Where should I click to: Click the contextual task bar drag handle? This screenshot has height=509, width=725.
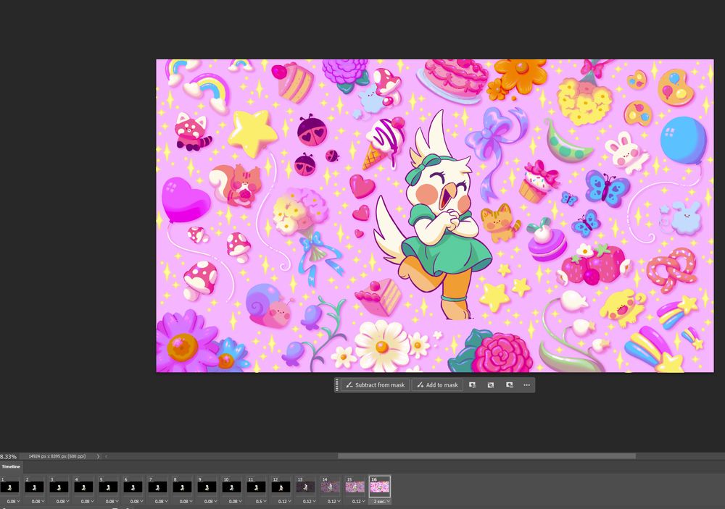(x=337, y=385)
